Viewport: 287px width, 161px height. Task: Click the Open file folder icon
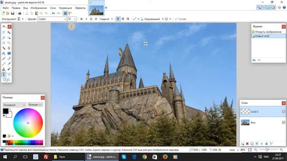[8, 13]
